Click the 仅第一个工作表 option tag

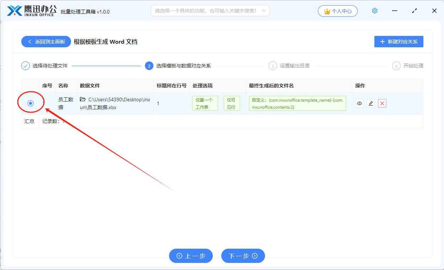coord(205,103)
